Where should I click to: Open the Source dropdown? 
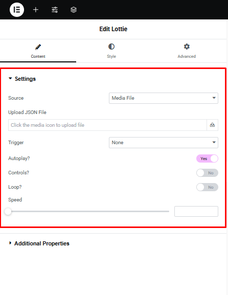click(x=164, y=98)
